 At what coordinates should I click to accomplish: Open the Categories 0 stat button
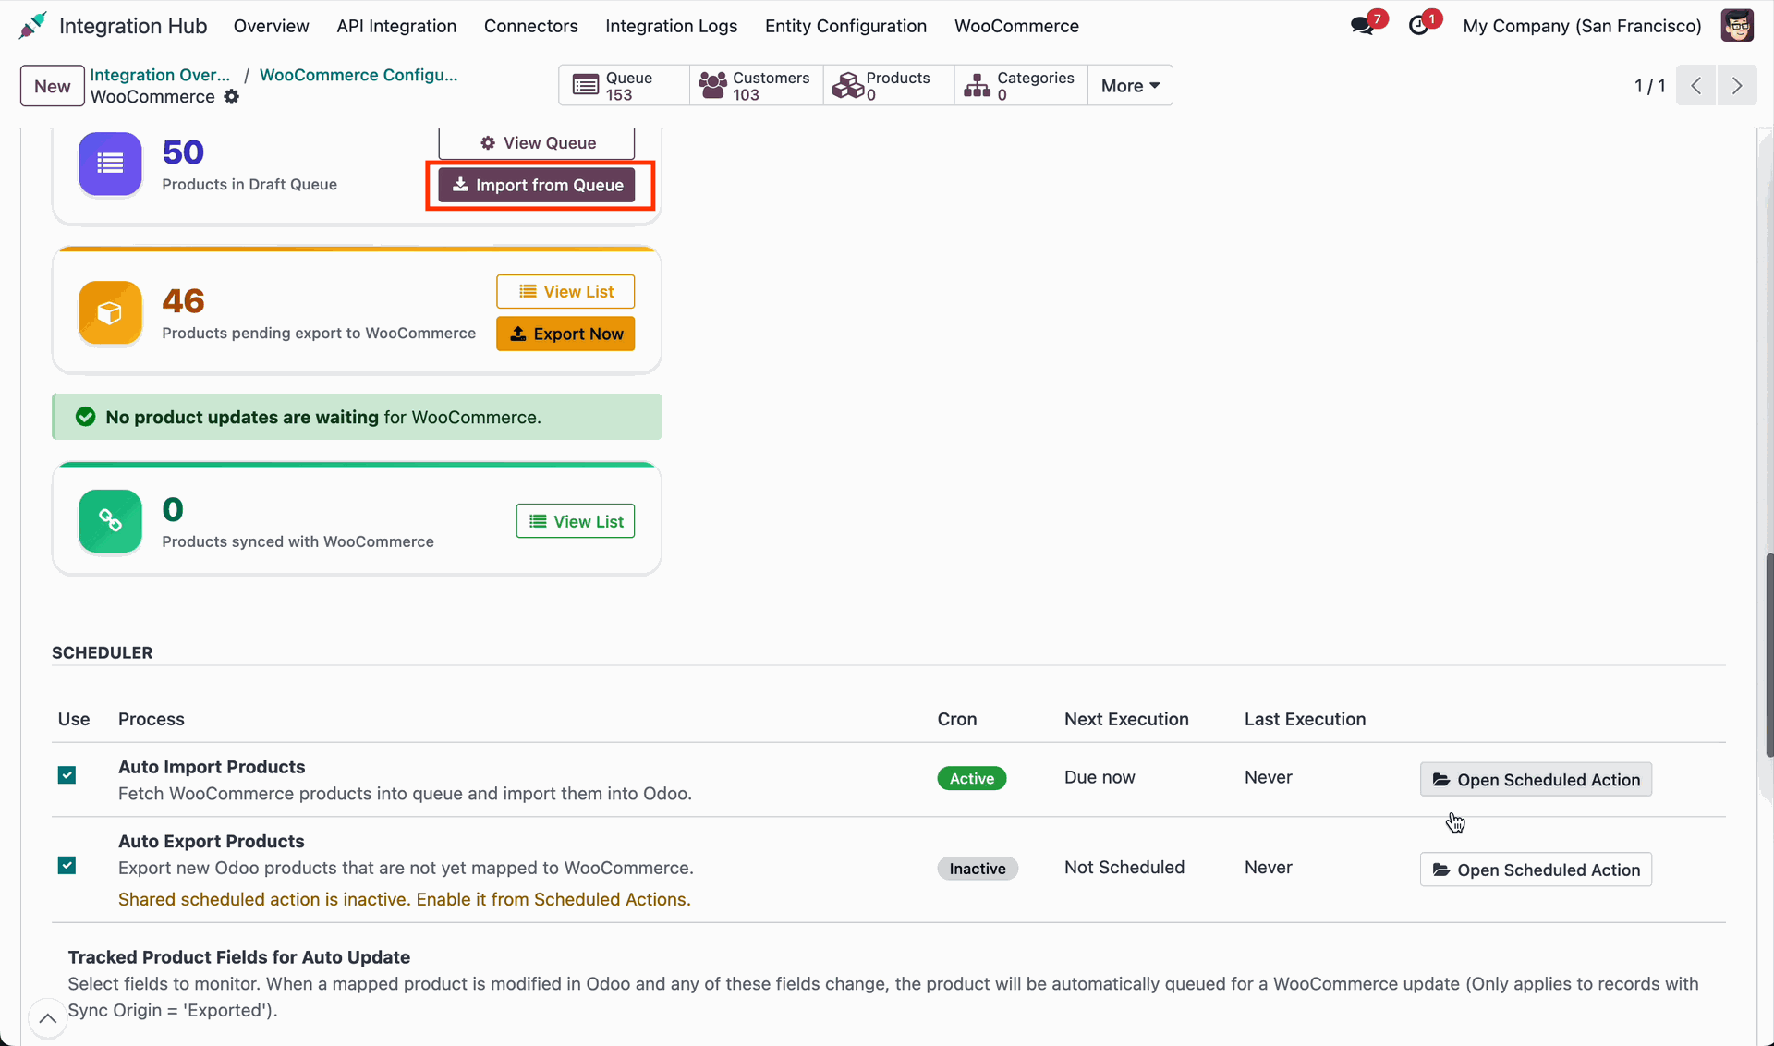click(1020, 85)
